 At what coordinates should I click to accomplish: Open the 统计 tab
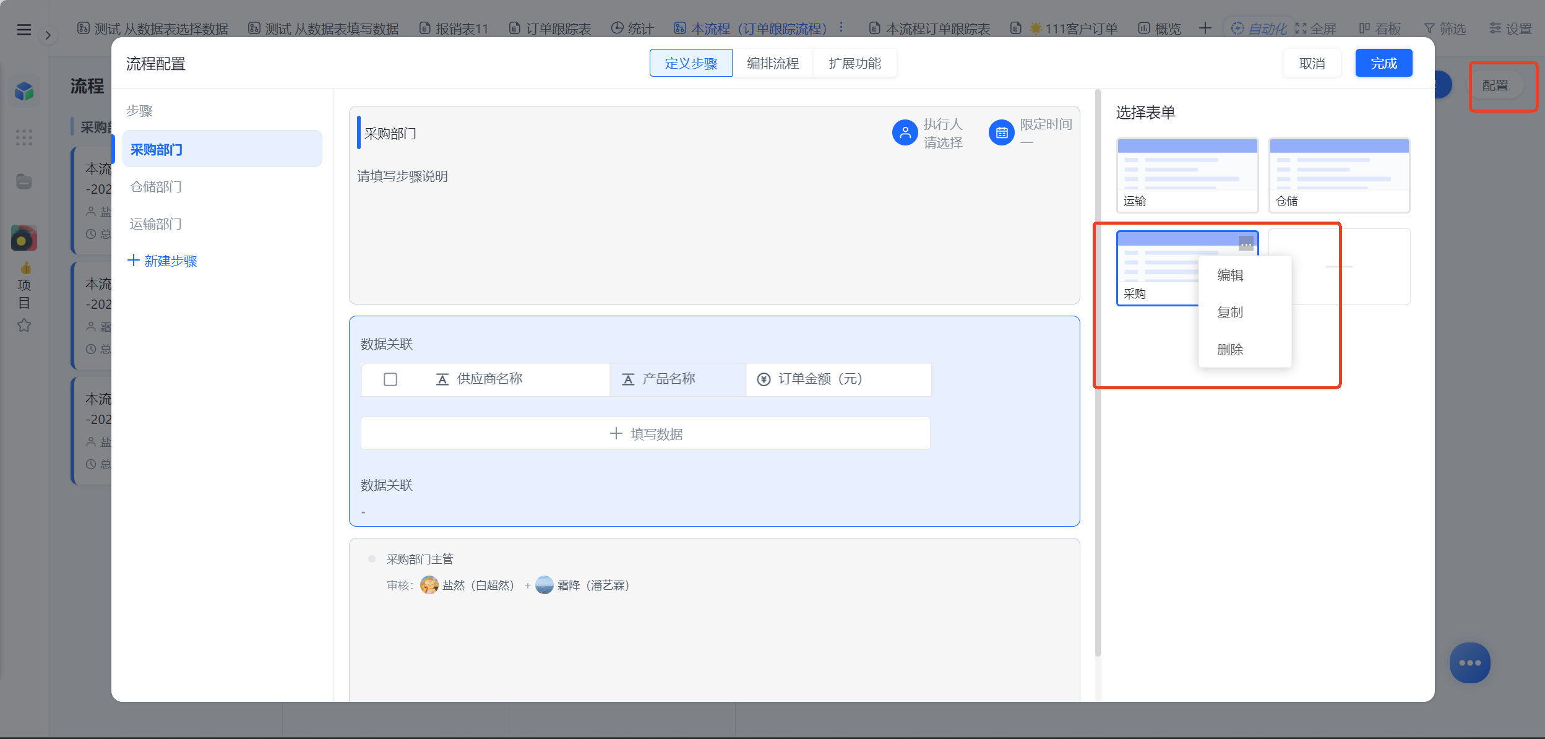[x=632, y=28]
